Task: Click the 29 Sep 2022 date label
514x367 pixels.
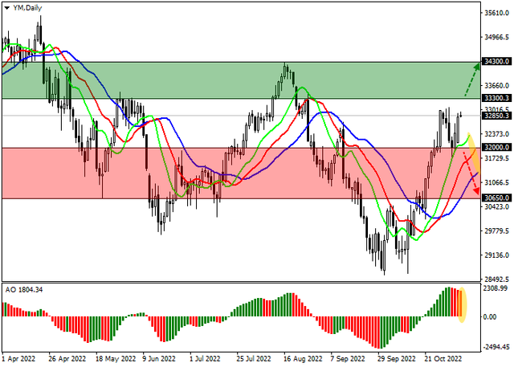Action: coord(397,359)
